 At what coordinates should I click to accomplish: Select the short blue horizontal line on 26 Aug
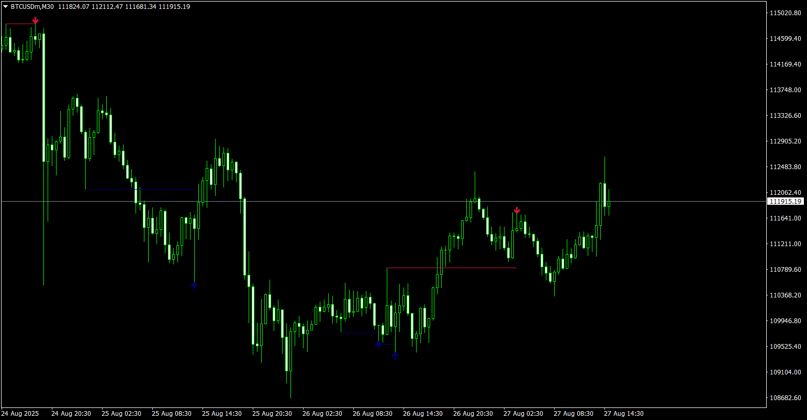point(360,332)
